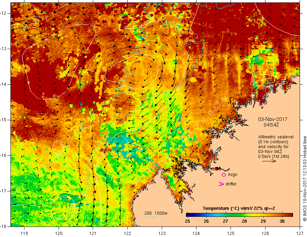The width and height of the screenshot is (307, 237).
Task: Click the latitude axis label '-13'
Action: (3, 49)
